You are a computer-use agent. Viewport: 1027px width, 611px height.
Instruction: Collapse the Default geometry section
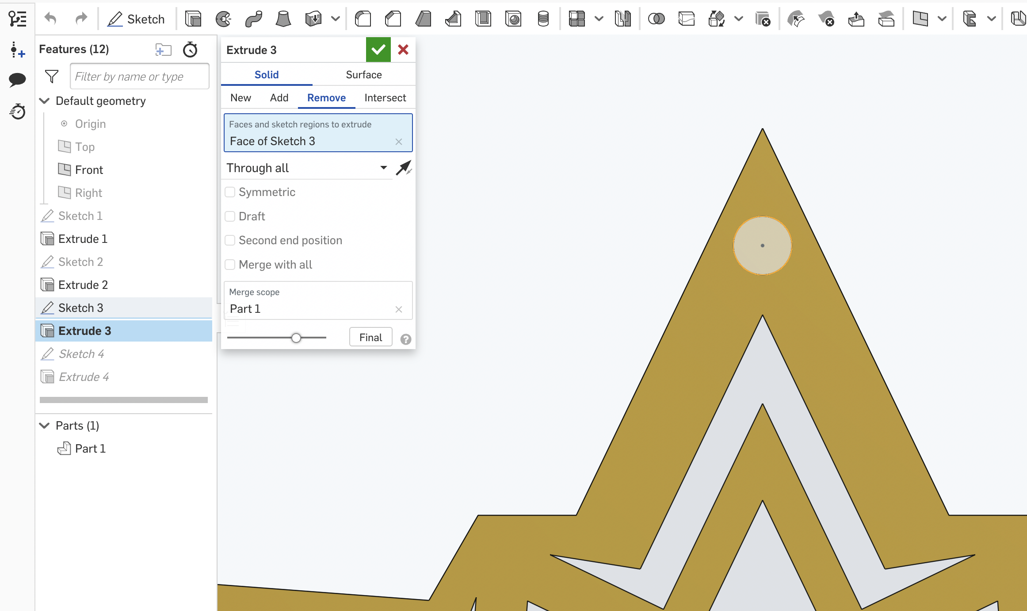click(44, 101)
